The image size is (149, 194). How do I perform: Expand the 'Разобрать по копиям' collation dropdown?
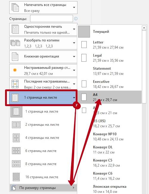[43, 43]
